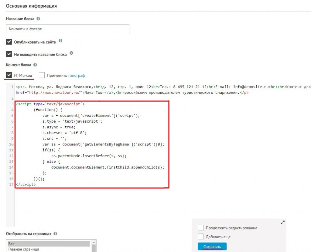311x252 pixels.
Task: Click the 'ss.parentNode.insertBefore(s, ss);' line
Action: pos(89,156)
